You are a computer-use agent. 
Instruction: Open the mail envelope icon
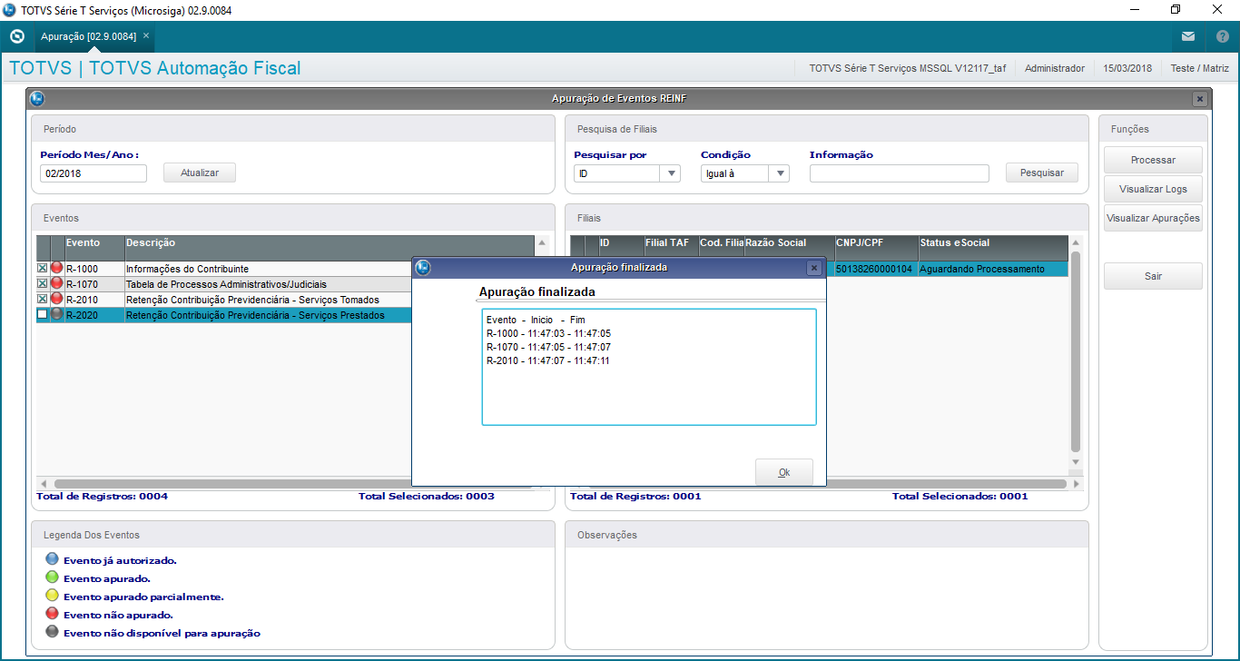coord(1188,36)
